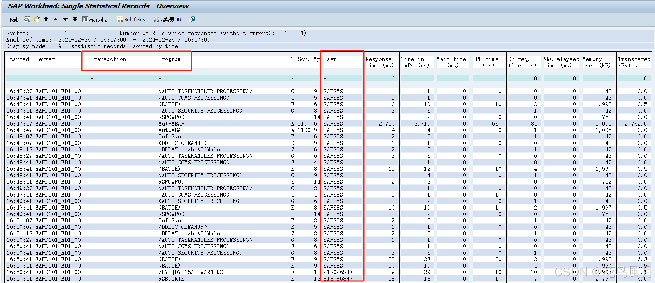Select the 16:48:13 started time cell
Viewport: 655px width, 283px height.
pos(19,149)
